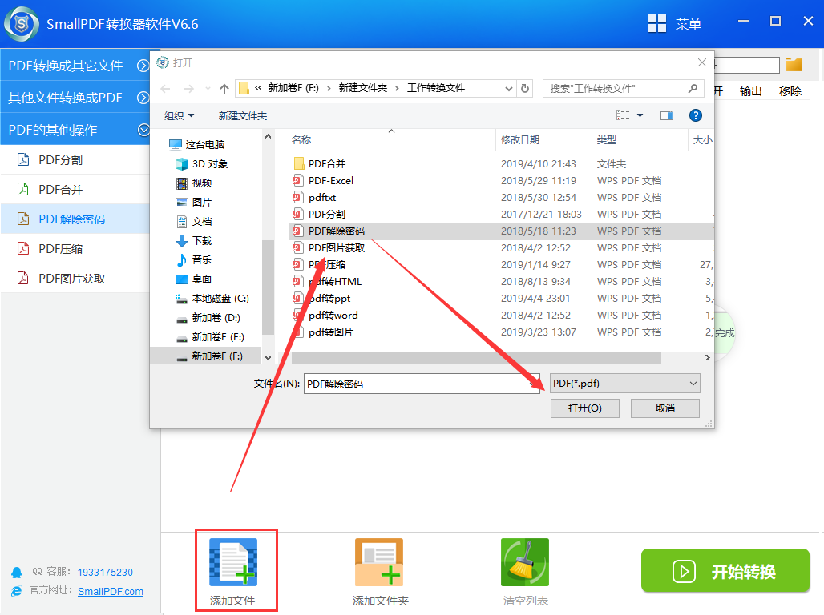This screenshot has width=824, height=615.
Task: Select PDF压缩 in sidebar
Action: (75, 249)
